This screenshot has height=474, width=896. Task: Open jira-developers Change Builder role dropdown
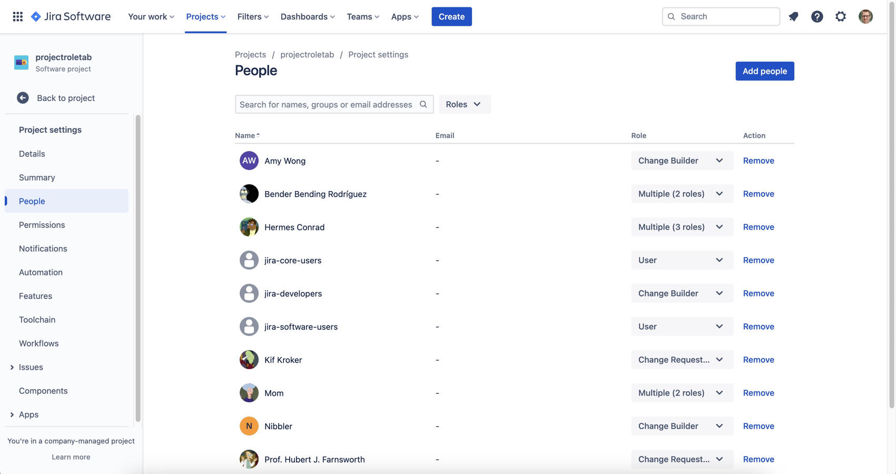point(682,293)
